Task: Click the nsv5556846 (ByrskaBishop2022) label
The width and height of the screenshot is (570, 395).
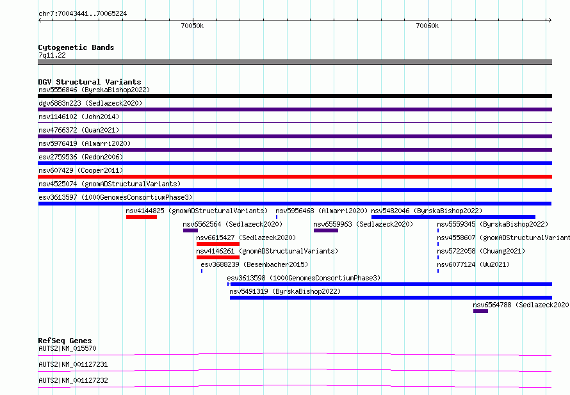Action: 94,90
